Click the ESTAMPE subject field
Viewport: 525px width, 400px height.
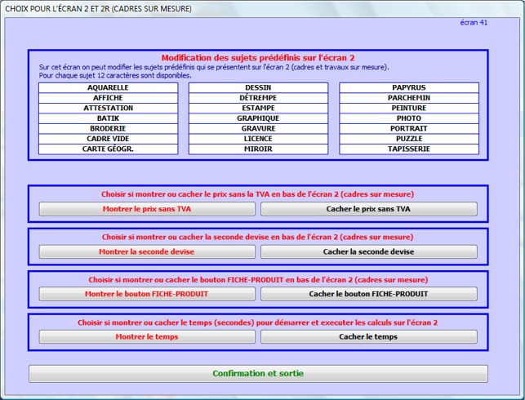tap(259, 108)
